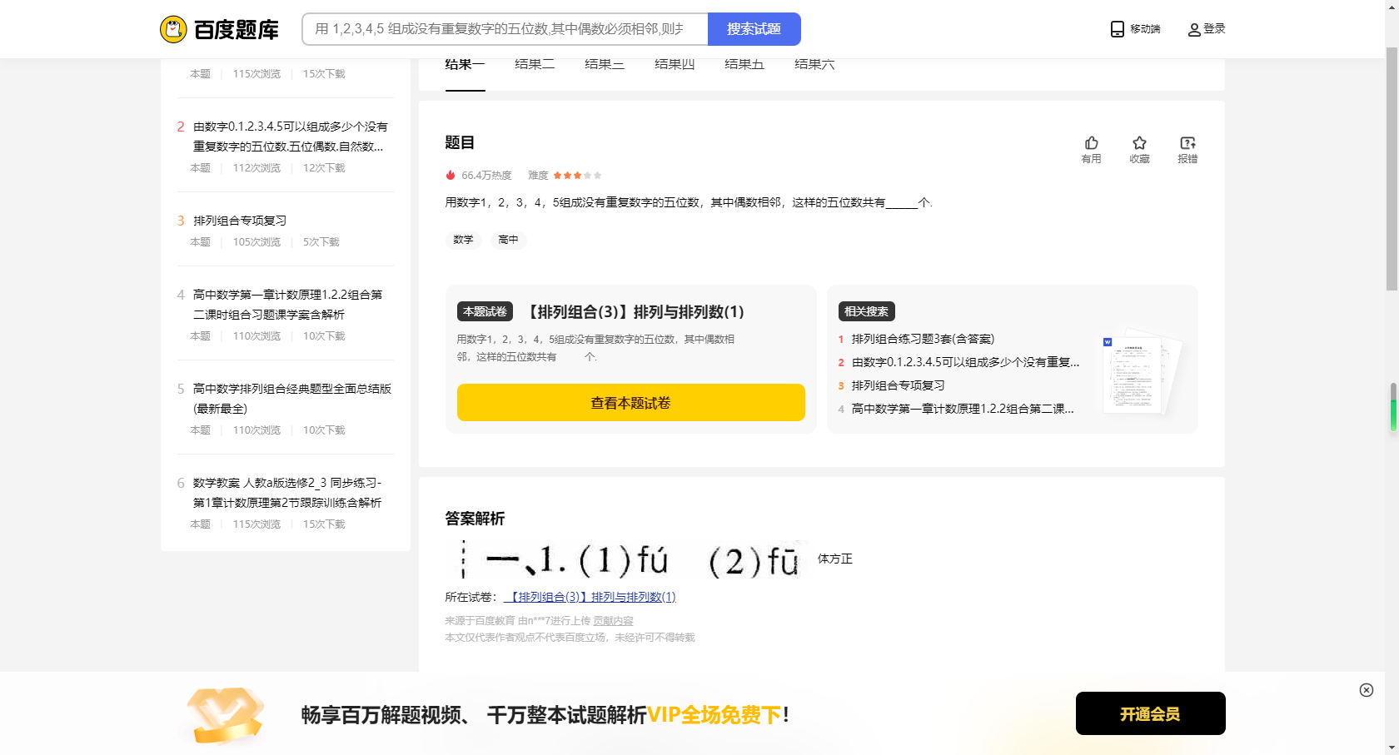Image resolution: width=1399 pixels, height=755 pixels.
Task: Click related search 排列组合练习题3套(含答案)
Action: pyautogui.click(x=923, y=339)
